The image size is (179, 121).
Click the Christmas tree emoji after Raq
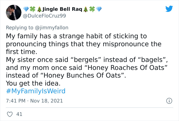coord(86,10)
